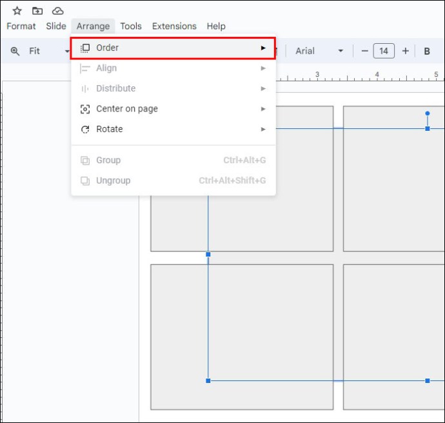
Task: Expand Center on page submenu arrow
Action: [263, 109]
